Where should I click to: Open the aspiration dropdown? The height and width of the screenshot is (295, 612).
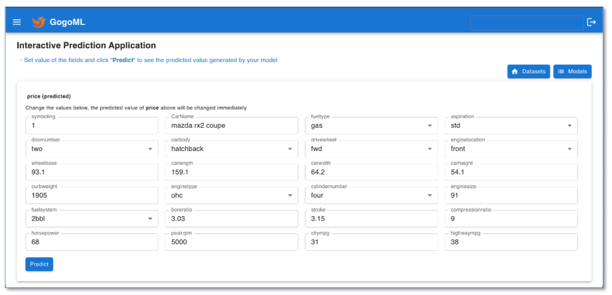570,126
